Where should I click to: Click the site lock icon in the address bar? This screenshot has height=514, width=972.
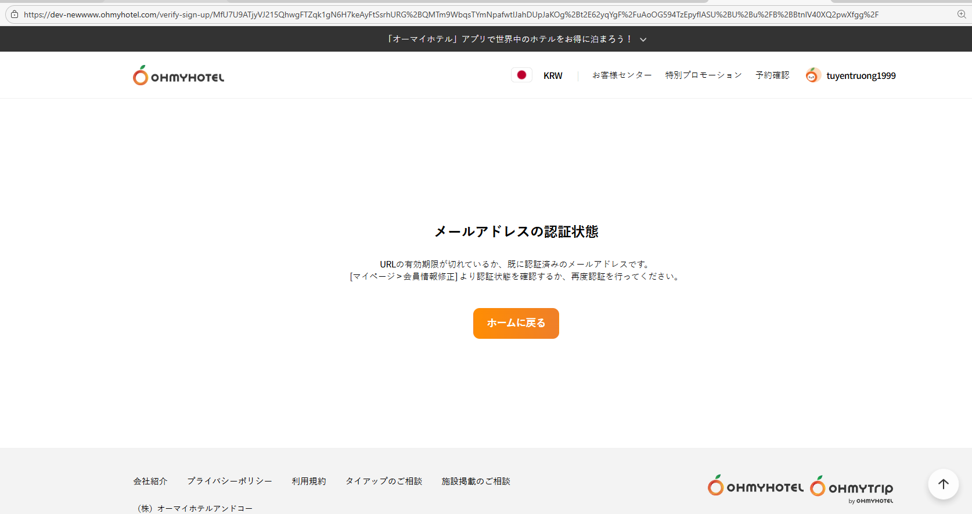pyautogui.click(x=15, y=15)
